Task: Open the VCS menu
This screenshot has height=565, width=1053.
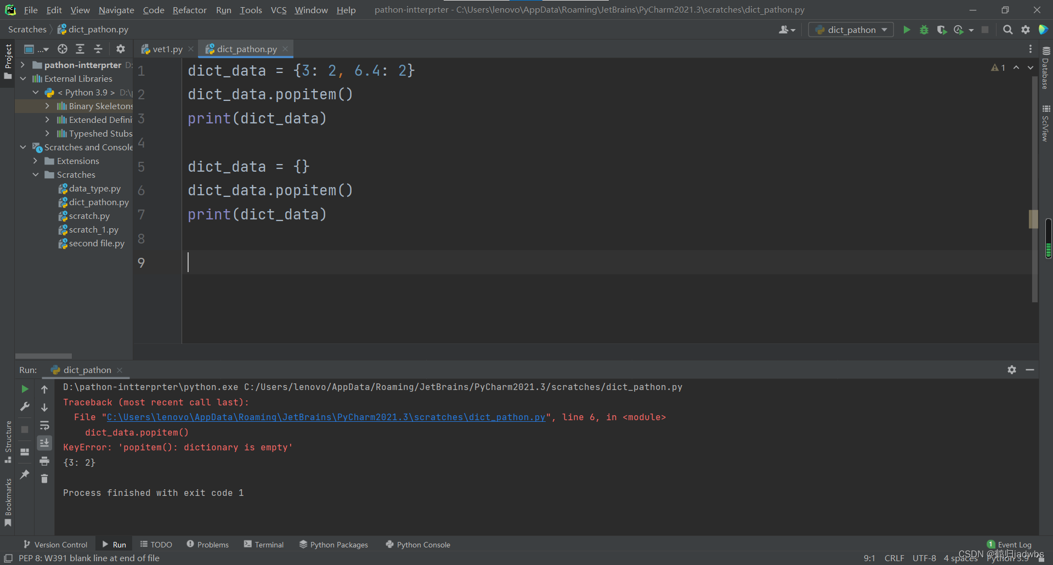Action: point(279,10)
